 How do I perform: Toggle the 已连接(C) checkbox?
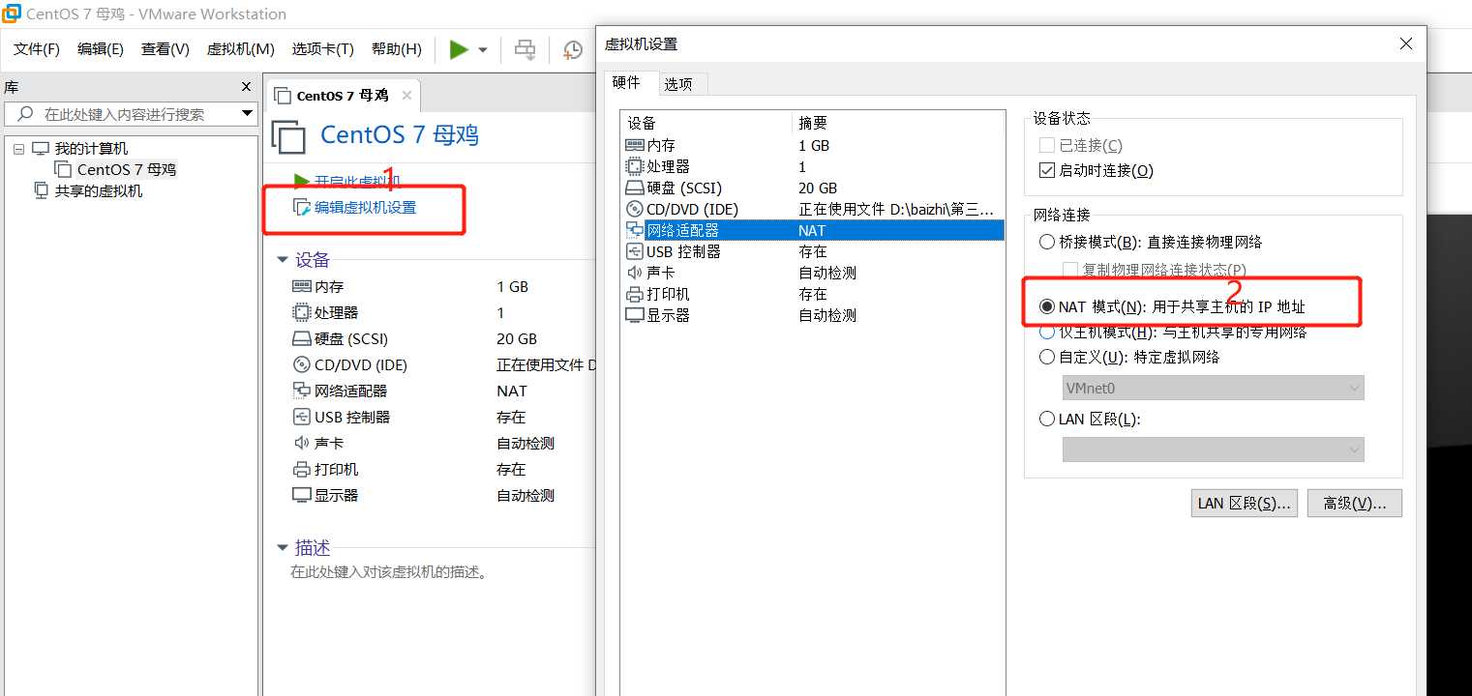click(x=1046, y=145)
